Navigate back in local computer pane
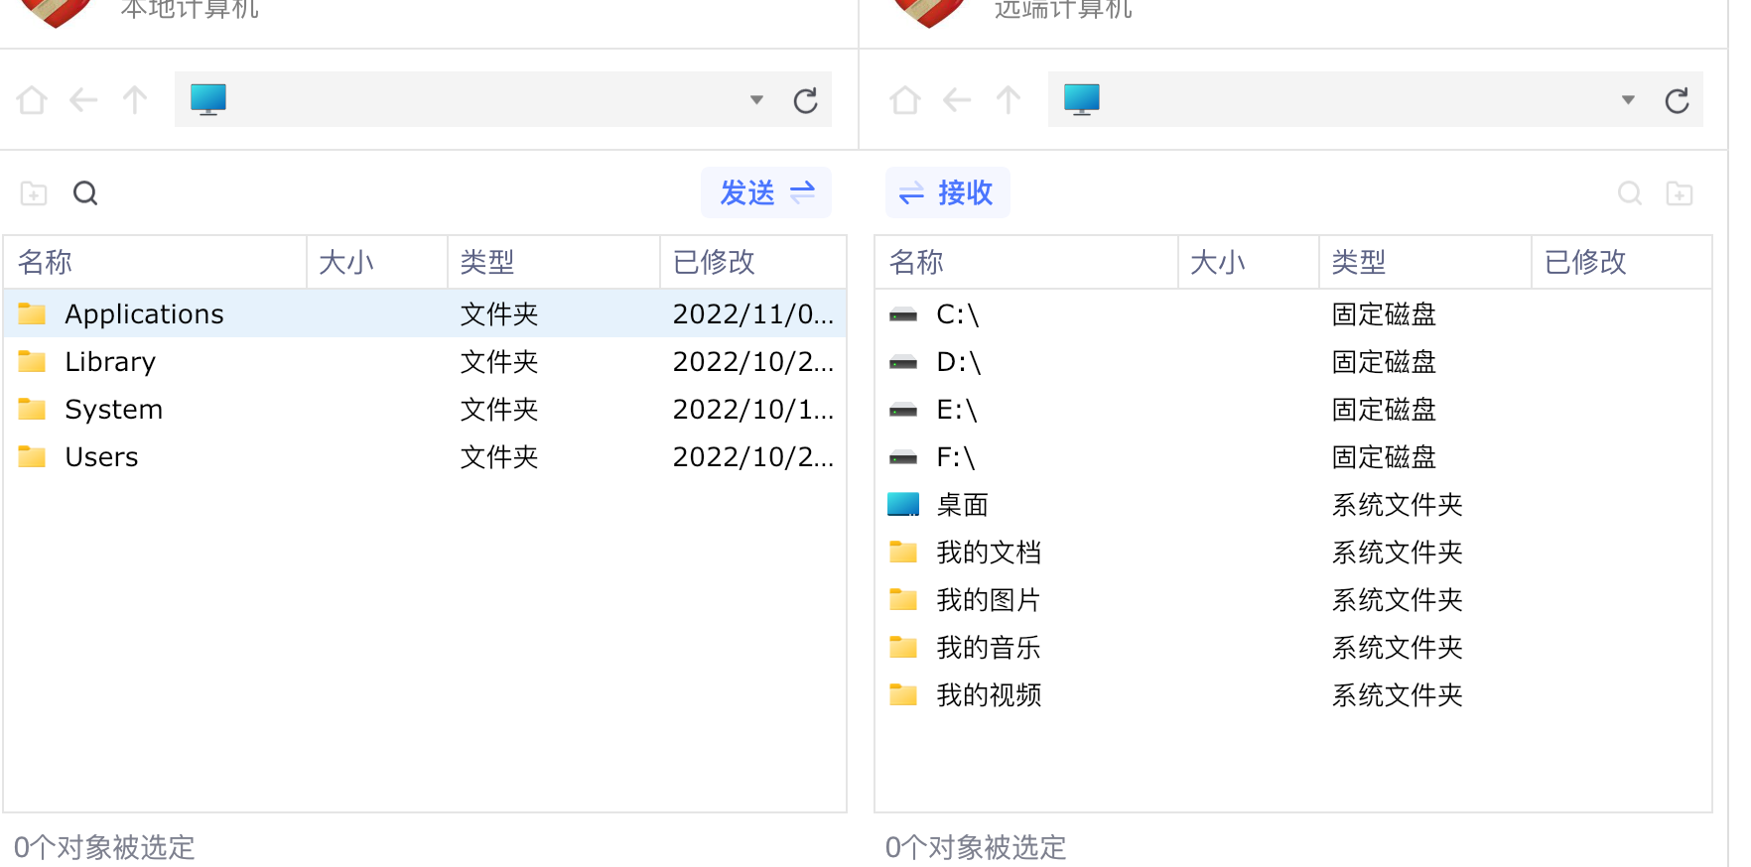This screenshot has height=867, width=1751. [83, 100]
